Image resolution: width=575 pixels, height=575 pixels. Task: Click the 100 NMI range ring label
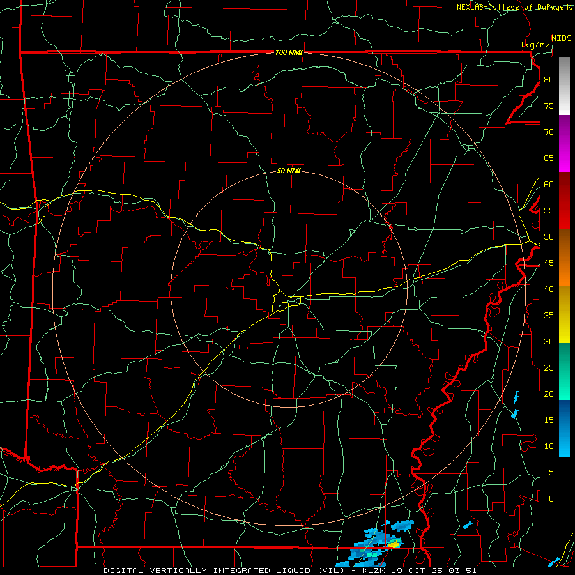pos(289,52)
